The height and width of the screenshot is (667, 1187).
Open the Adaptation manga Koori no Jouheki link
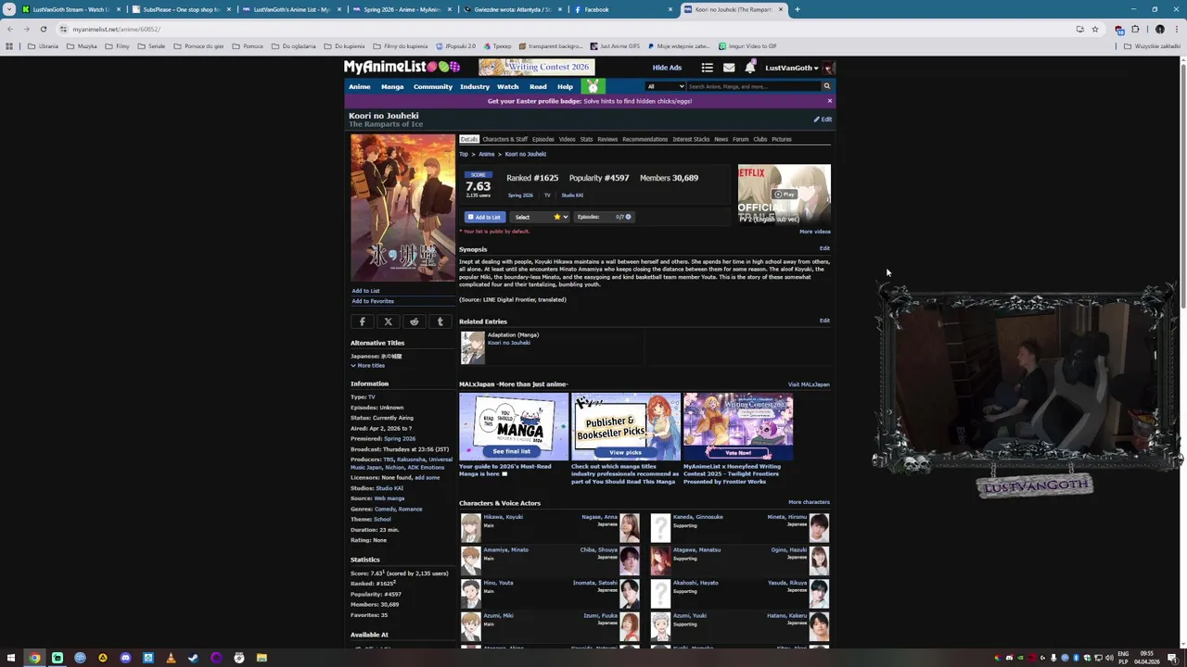509,343
